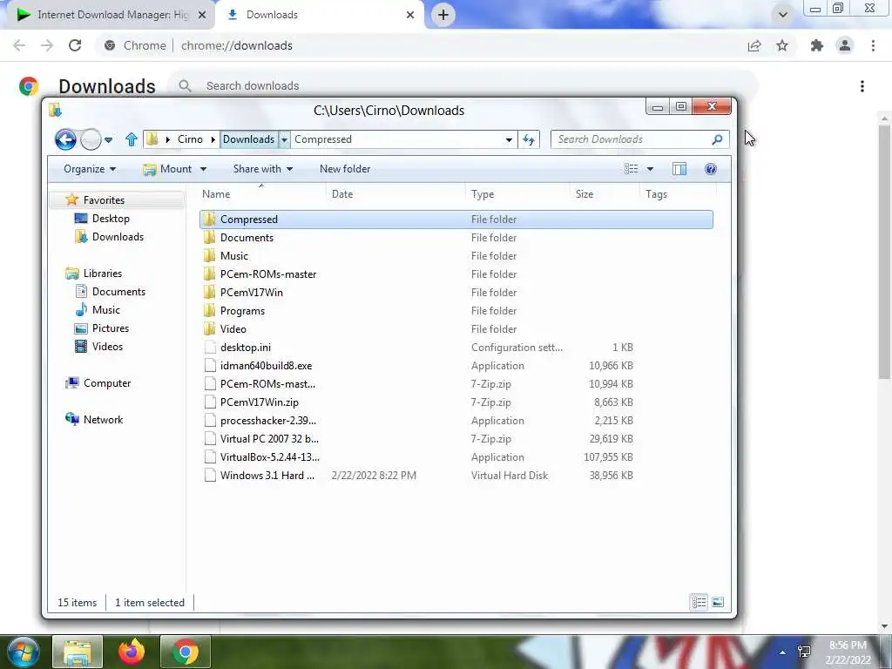Select Windows 3.1 Hard disk file

click(x=267, y=475)
